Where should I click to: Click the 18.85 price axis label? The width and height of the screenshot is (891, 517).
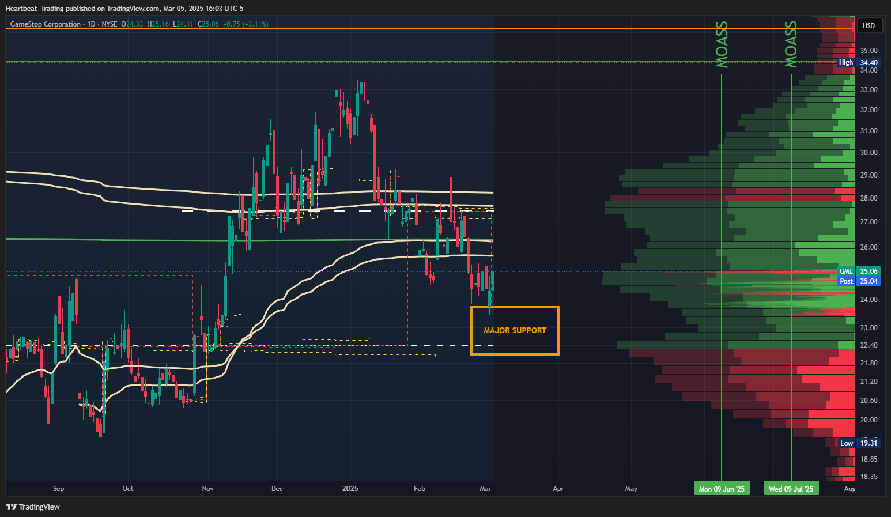[869, 459]
